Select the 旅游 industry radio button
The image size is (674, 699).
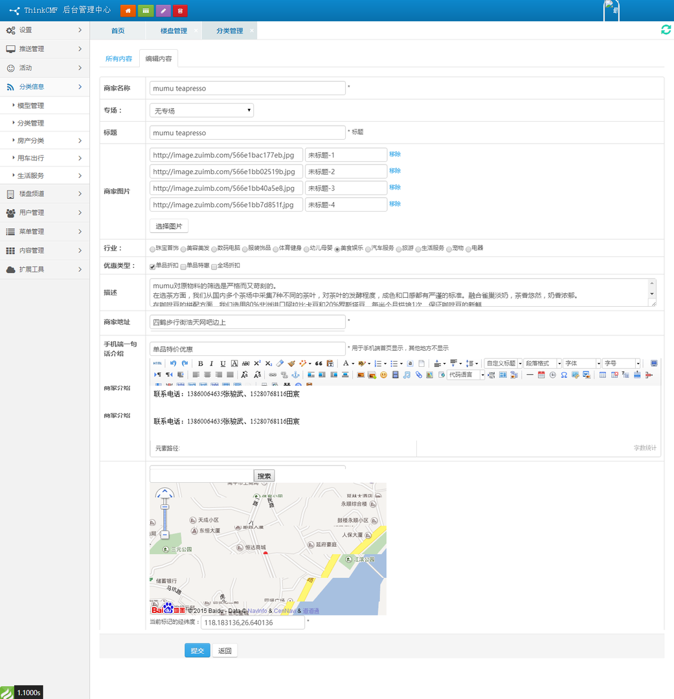(x=399, y=249)
